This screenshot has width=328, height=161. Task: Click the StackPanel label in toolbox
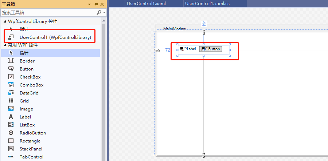click(x=31, y=149)
